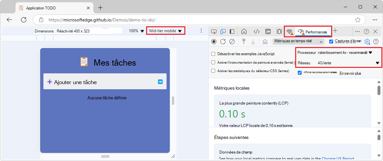Clear the performance recording
383x161 pixels.
pos(232,42)
